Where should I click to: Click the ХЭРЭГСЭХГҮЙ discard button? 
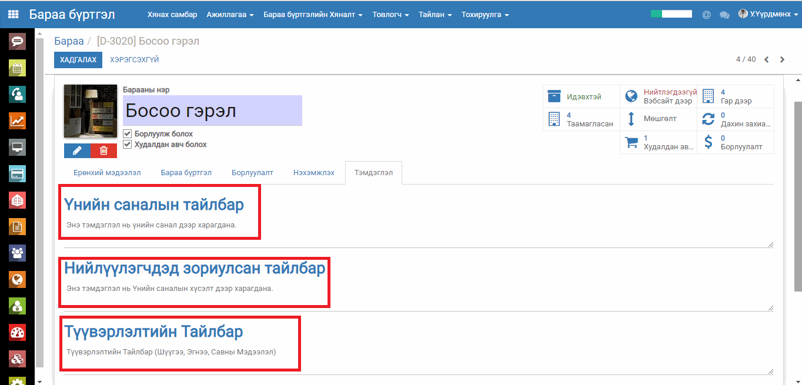click(x=134, y=60)
